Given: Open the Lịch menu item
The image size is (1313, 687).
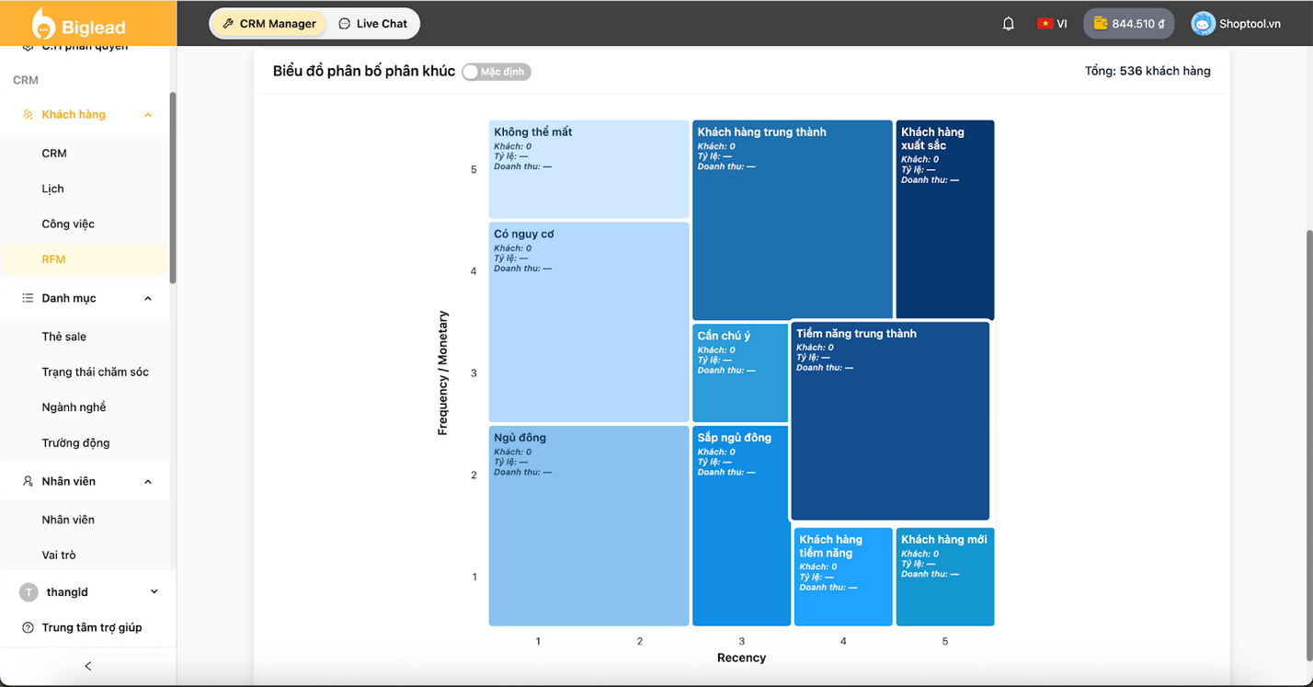Looking at the screenshot, I should 53,189.
